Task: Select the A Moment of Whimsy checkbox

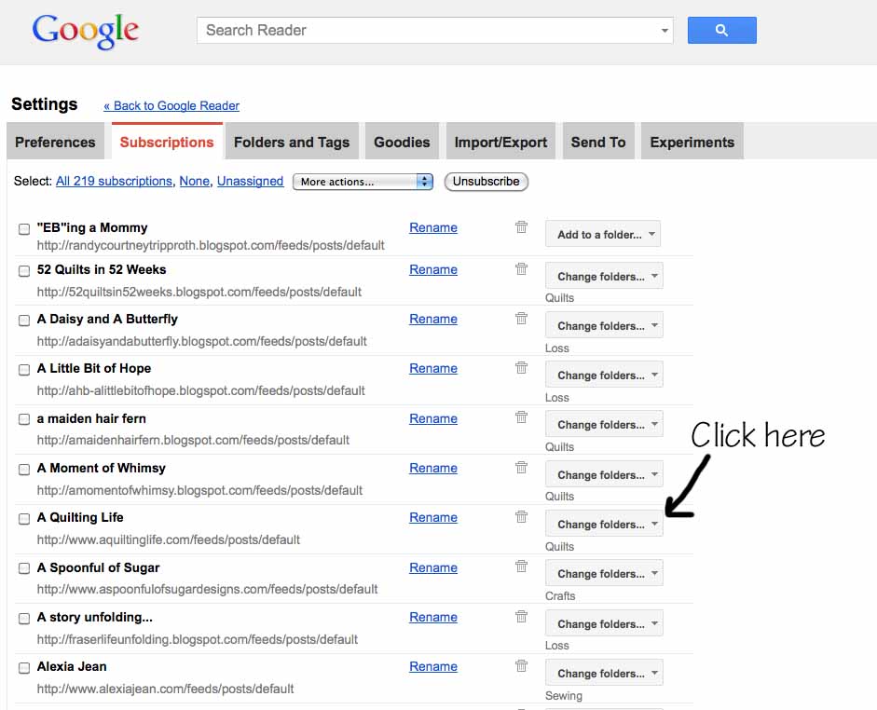Action: tap(23, 469)
